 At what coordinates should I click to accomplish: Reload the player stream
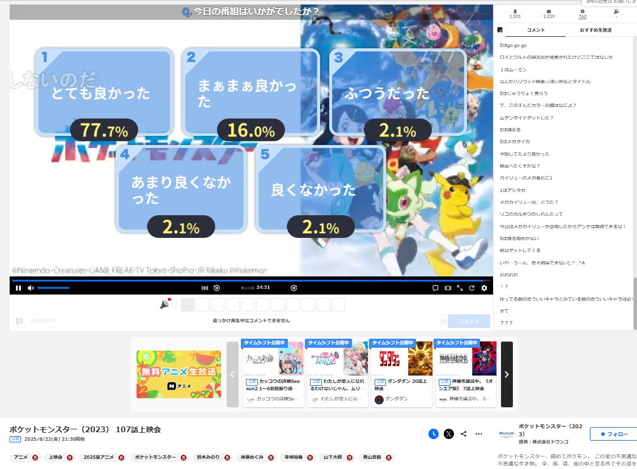[x=472, y=288]
